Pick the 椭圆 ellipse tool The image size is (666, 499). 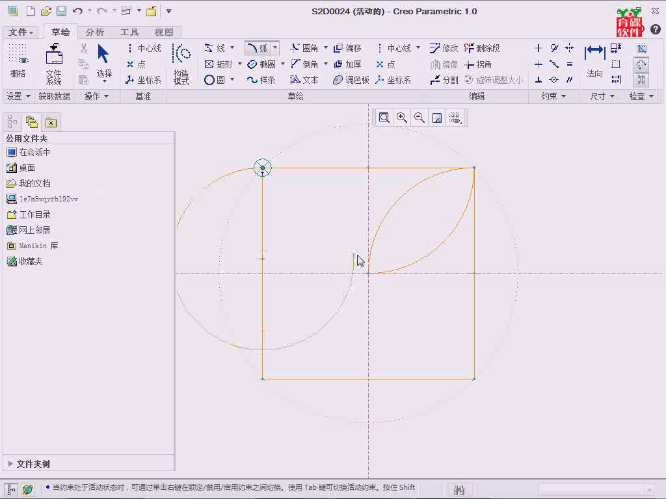coord(261,64)
